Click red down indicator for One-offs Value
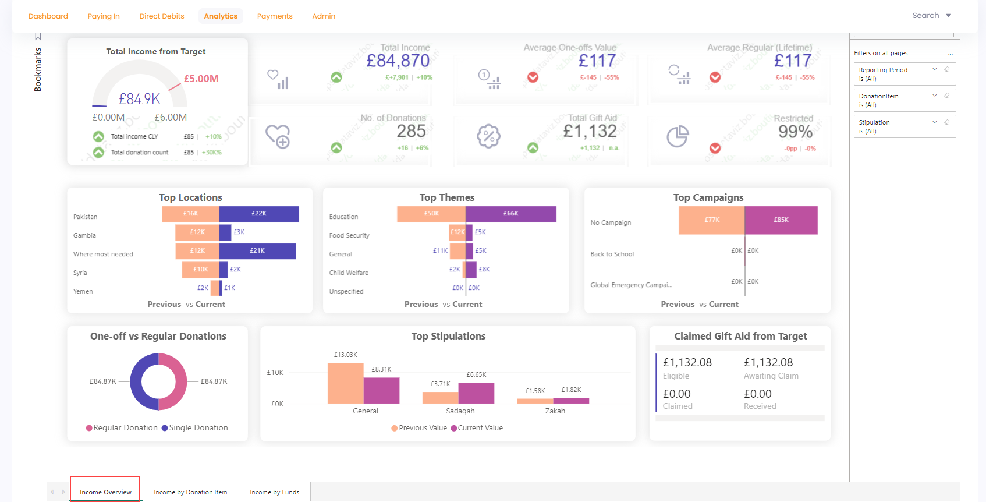This screenshot has width=986, height=502. pyautogui.click(x=533, y=77)
